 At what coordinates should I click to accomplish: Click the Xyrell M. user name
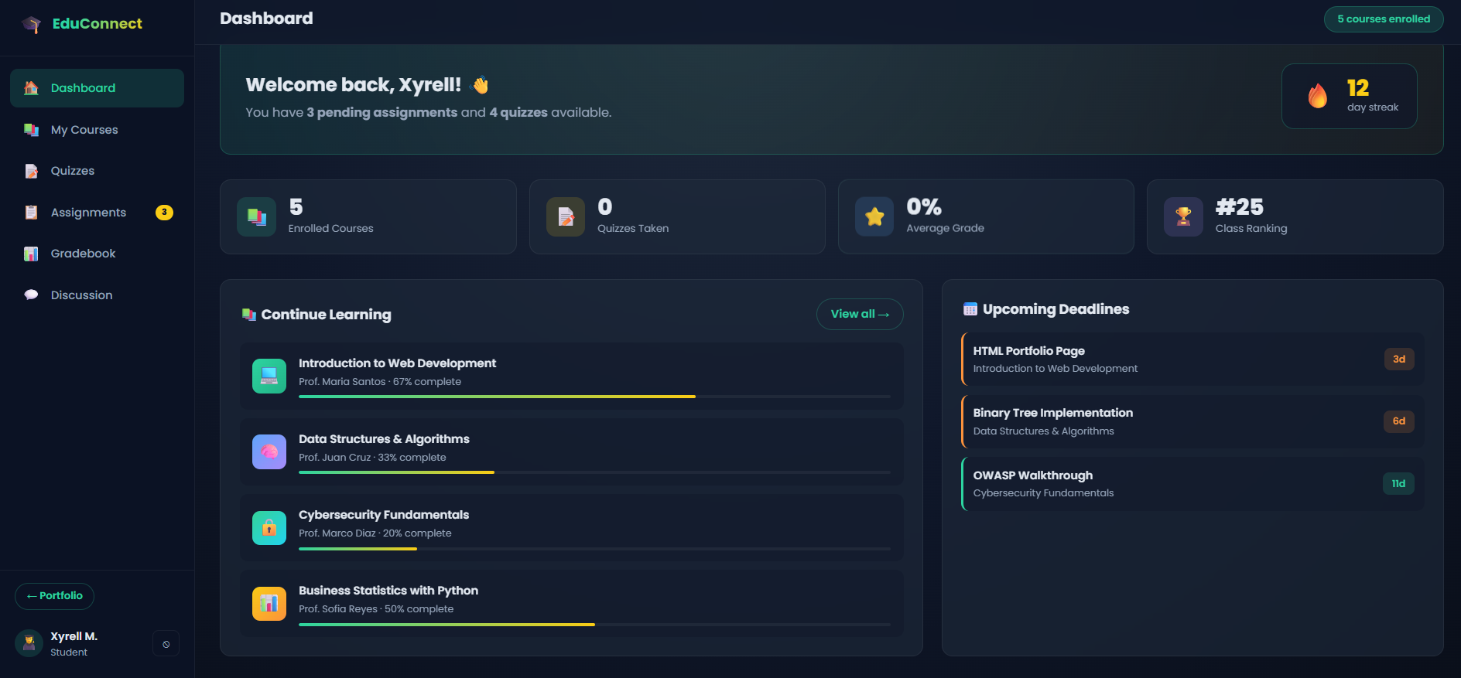(74, 636)
